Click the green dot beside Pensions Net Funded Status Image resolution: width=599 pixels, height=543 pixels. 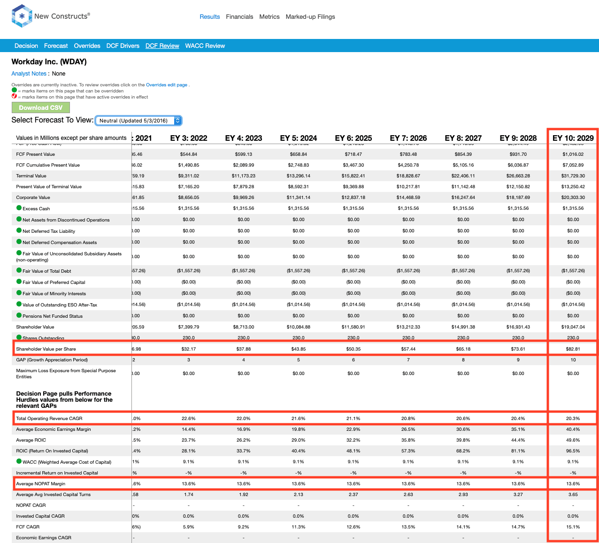coord(19,315)
